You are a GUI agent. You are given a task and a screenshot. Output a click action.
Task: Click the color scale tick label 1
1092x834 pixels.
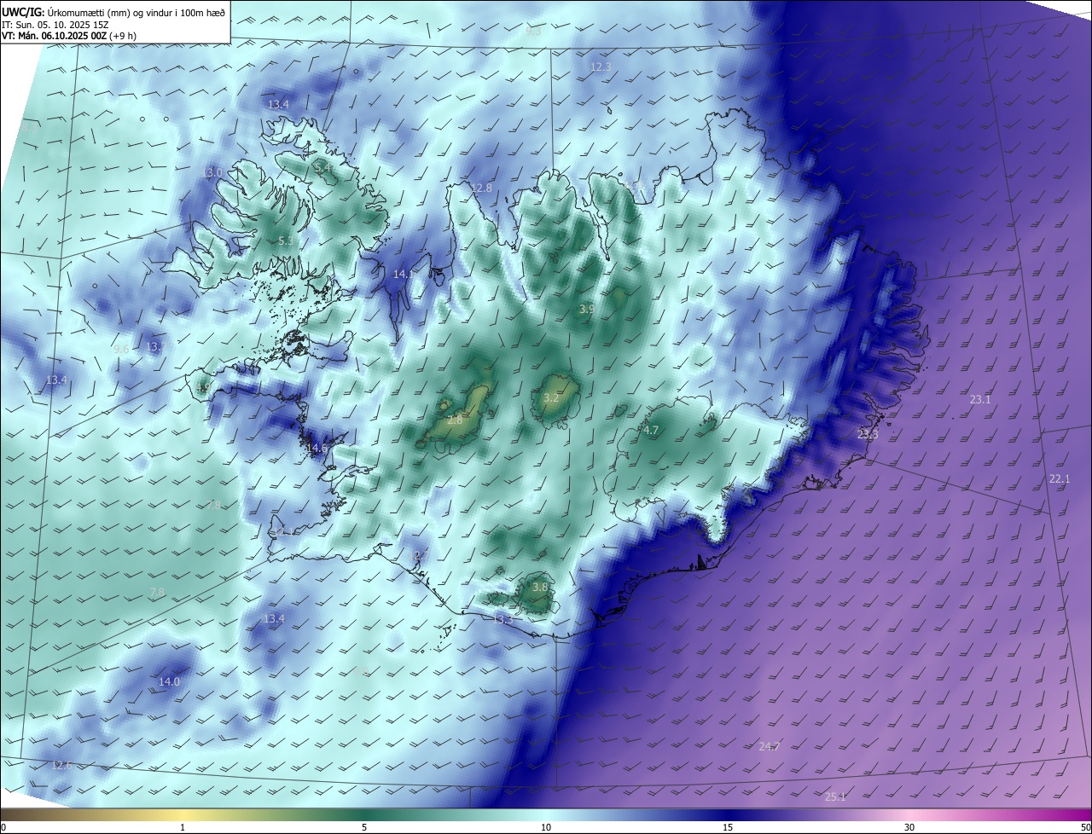tap(183, 827)
